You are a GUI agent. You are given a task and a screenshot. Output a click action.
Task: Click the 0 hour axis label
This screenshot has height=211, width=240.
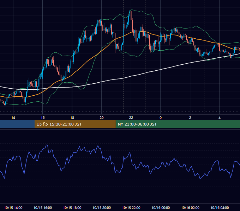click(161, 118)
